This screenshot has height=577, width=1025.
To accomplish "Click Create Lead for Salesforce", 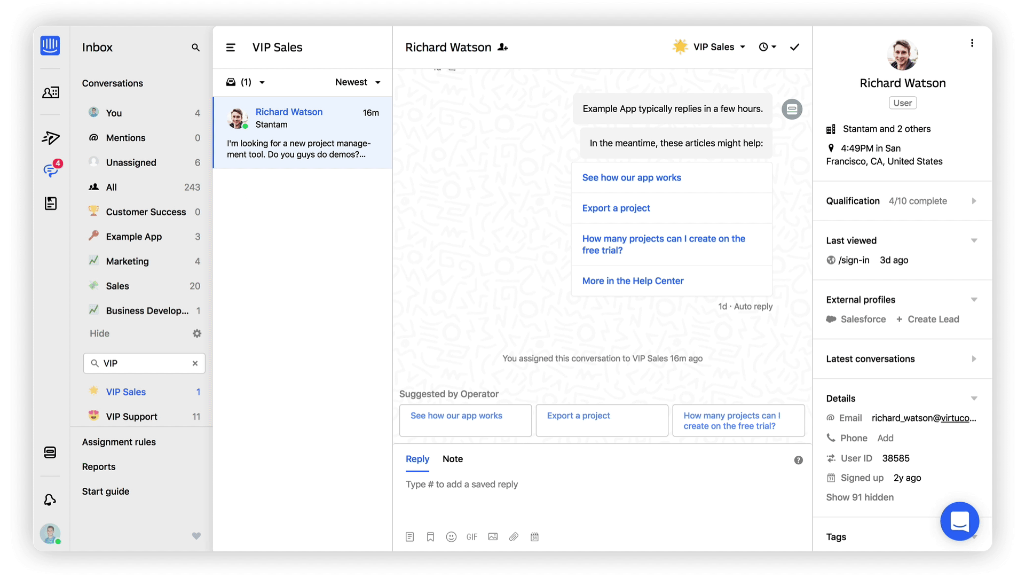I will click(933, 319).
